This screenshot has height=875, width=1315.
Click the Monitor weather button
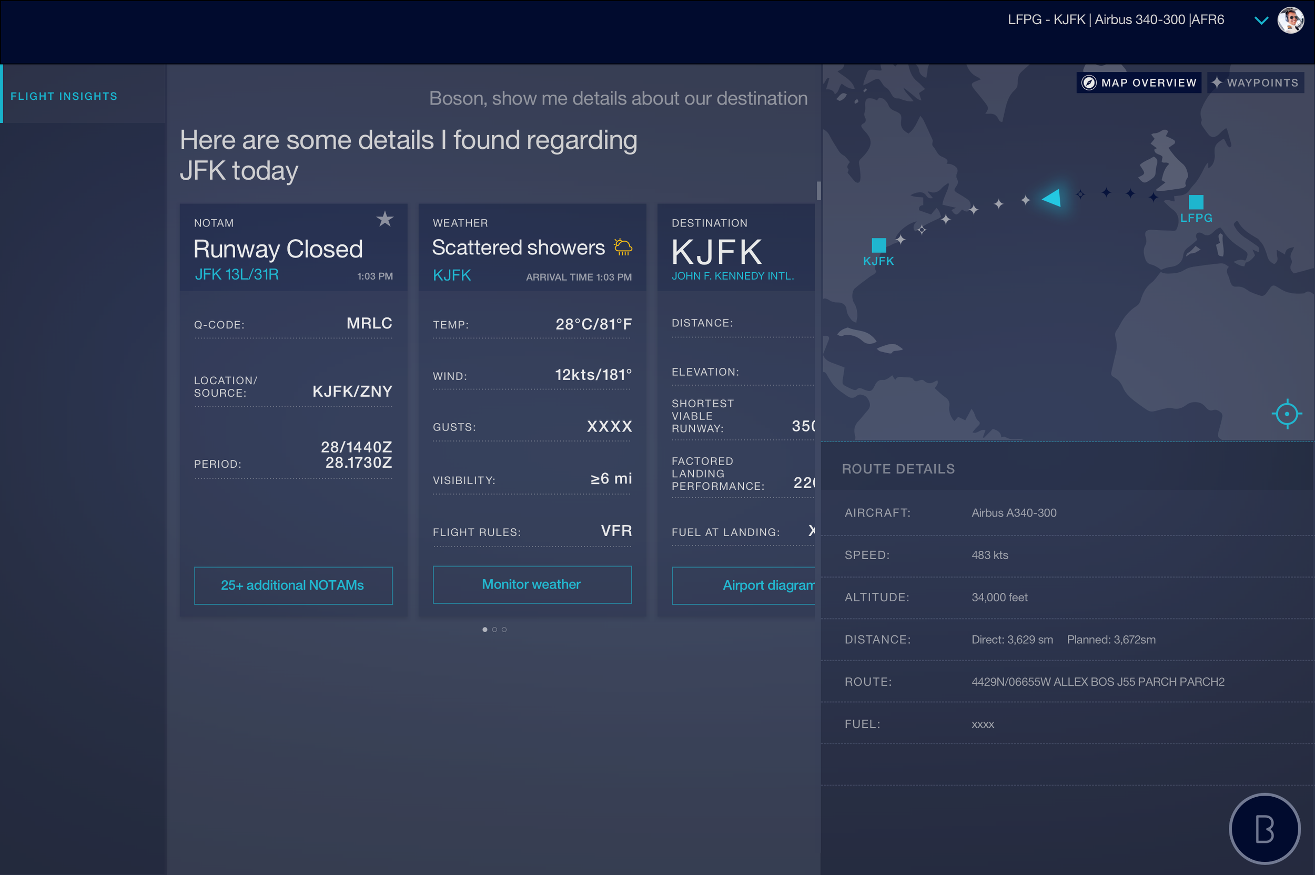pyautogui.click(x=532, y=584)
